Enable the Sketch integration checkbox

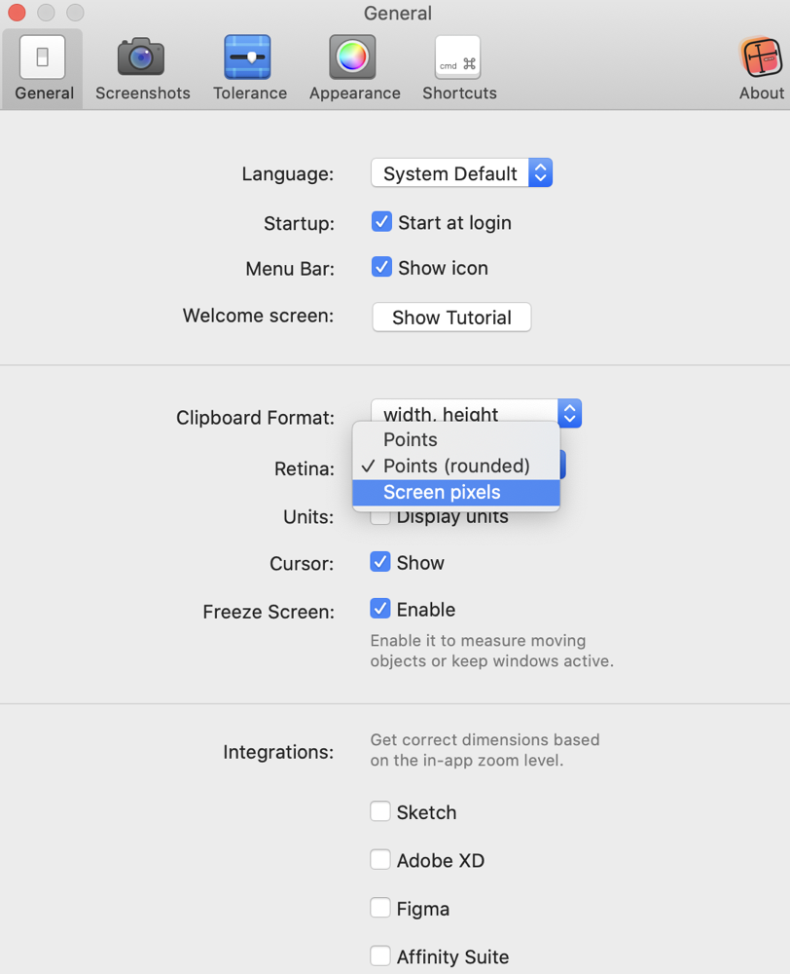click(380, 811)
